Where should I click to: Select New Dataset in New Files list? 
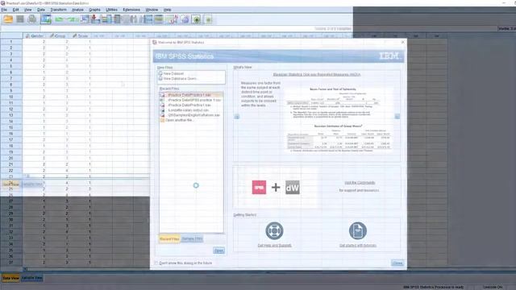tap(173, 73)
